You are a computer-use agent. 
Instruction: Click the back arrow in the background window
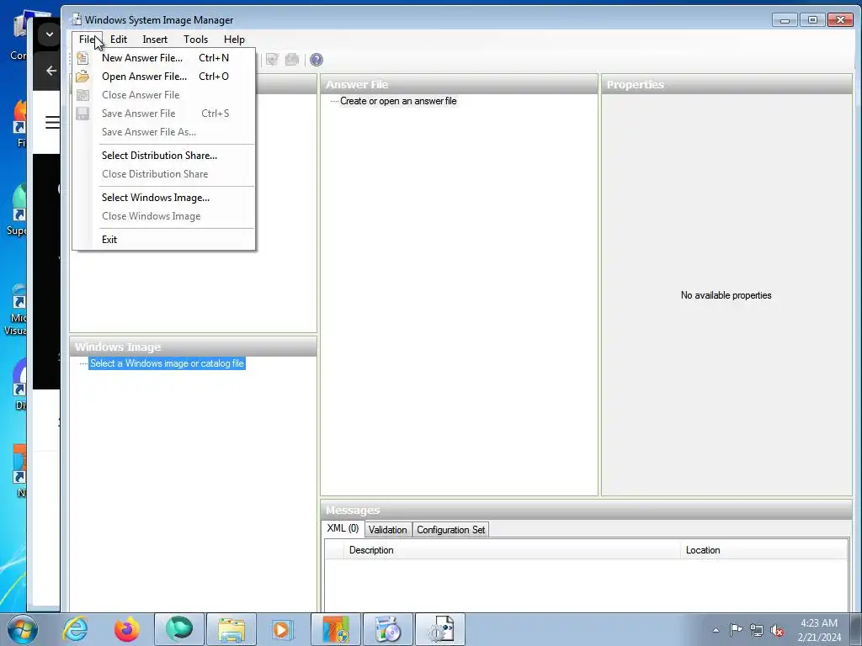click(51, 71)
